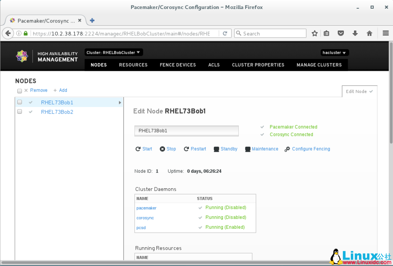393x266 pixels.
Task: Click the node name input field
Action: [186, 130]
